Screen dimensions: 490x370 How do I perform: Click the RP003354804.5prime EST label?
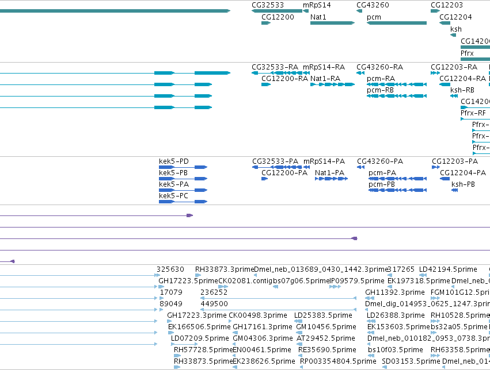pyautogui.click(x=338, y=361)
